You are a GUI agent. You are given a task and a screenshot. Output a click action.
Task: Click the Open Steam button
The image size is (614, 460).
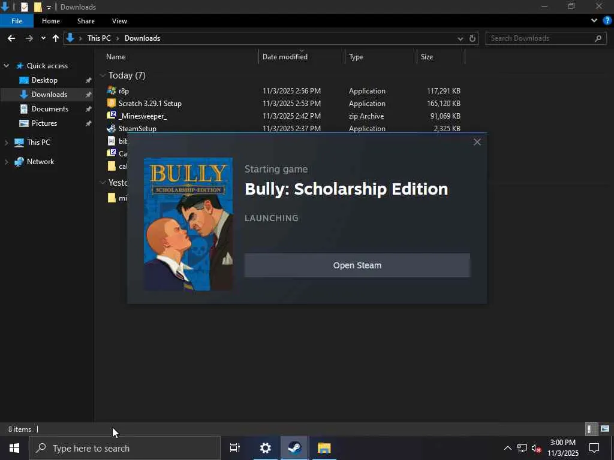[x=357, y=265]
